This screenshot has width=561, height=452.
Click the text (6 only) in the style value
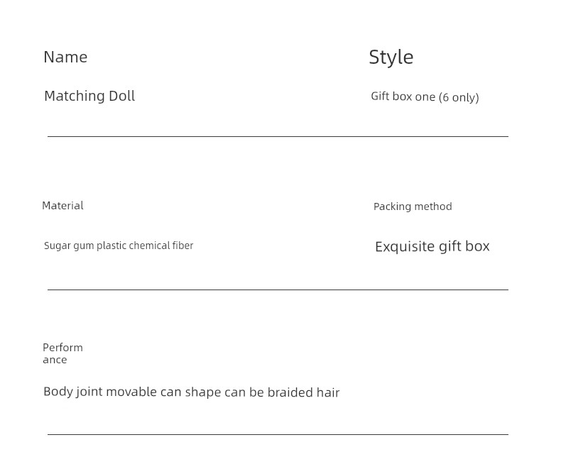459,97
